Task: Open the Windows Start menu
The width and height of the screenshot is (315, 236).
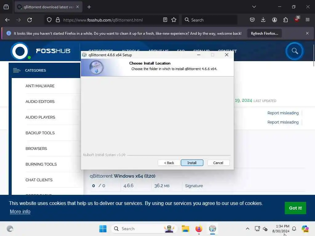Action: coord(103,229)
